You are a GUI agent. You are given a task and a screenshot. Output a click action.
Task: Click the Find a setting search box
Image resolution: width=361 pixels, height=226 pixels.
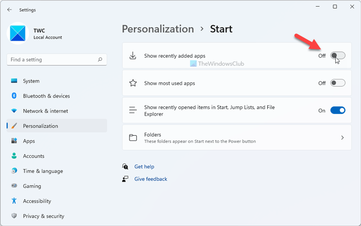coord(52,60)
